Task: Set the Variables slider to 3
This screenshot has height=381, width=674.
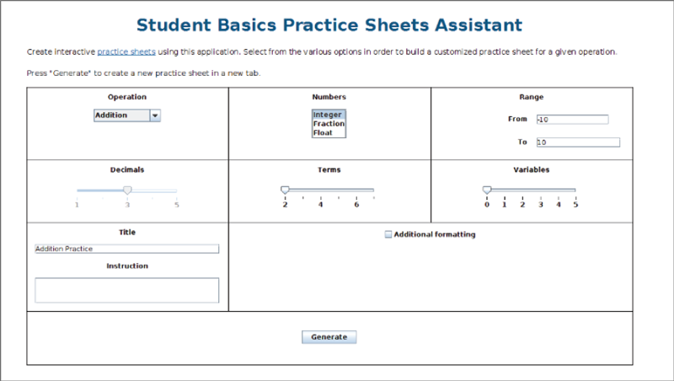Action: pyautogui.click(x=540, y=190)
